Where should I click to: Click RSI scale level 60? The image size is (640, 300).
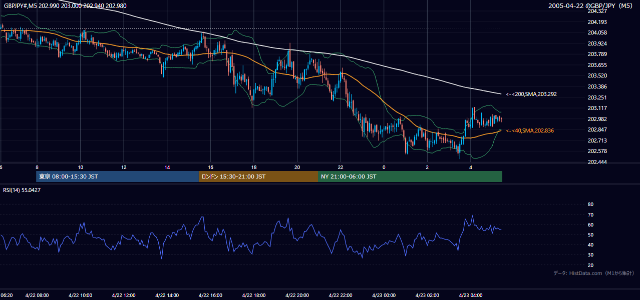(590, 224)
